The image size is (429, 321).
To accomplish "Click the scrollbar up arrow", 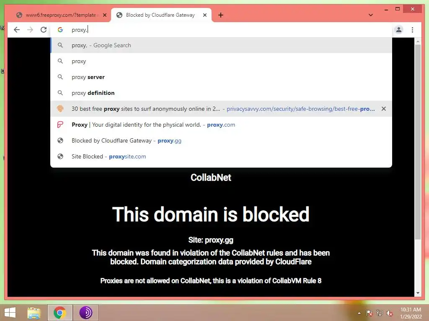I will pyautogui.click(x=418, y=41).
